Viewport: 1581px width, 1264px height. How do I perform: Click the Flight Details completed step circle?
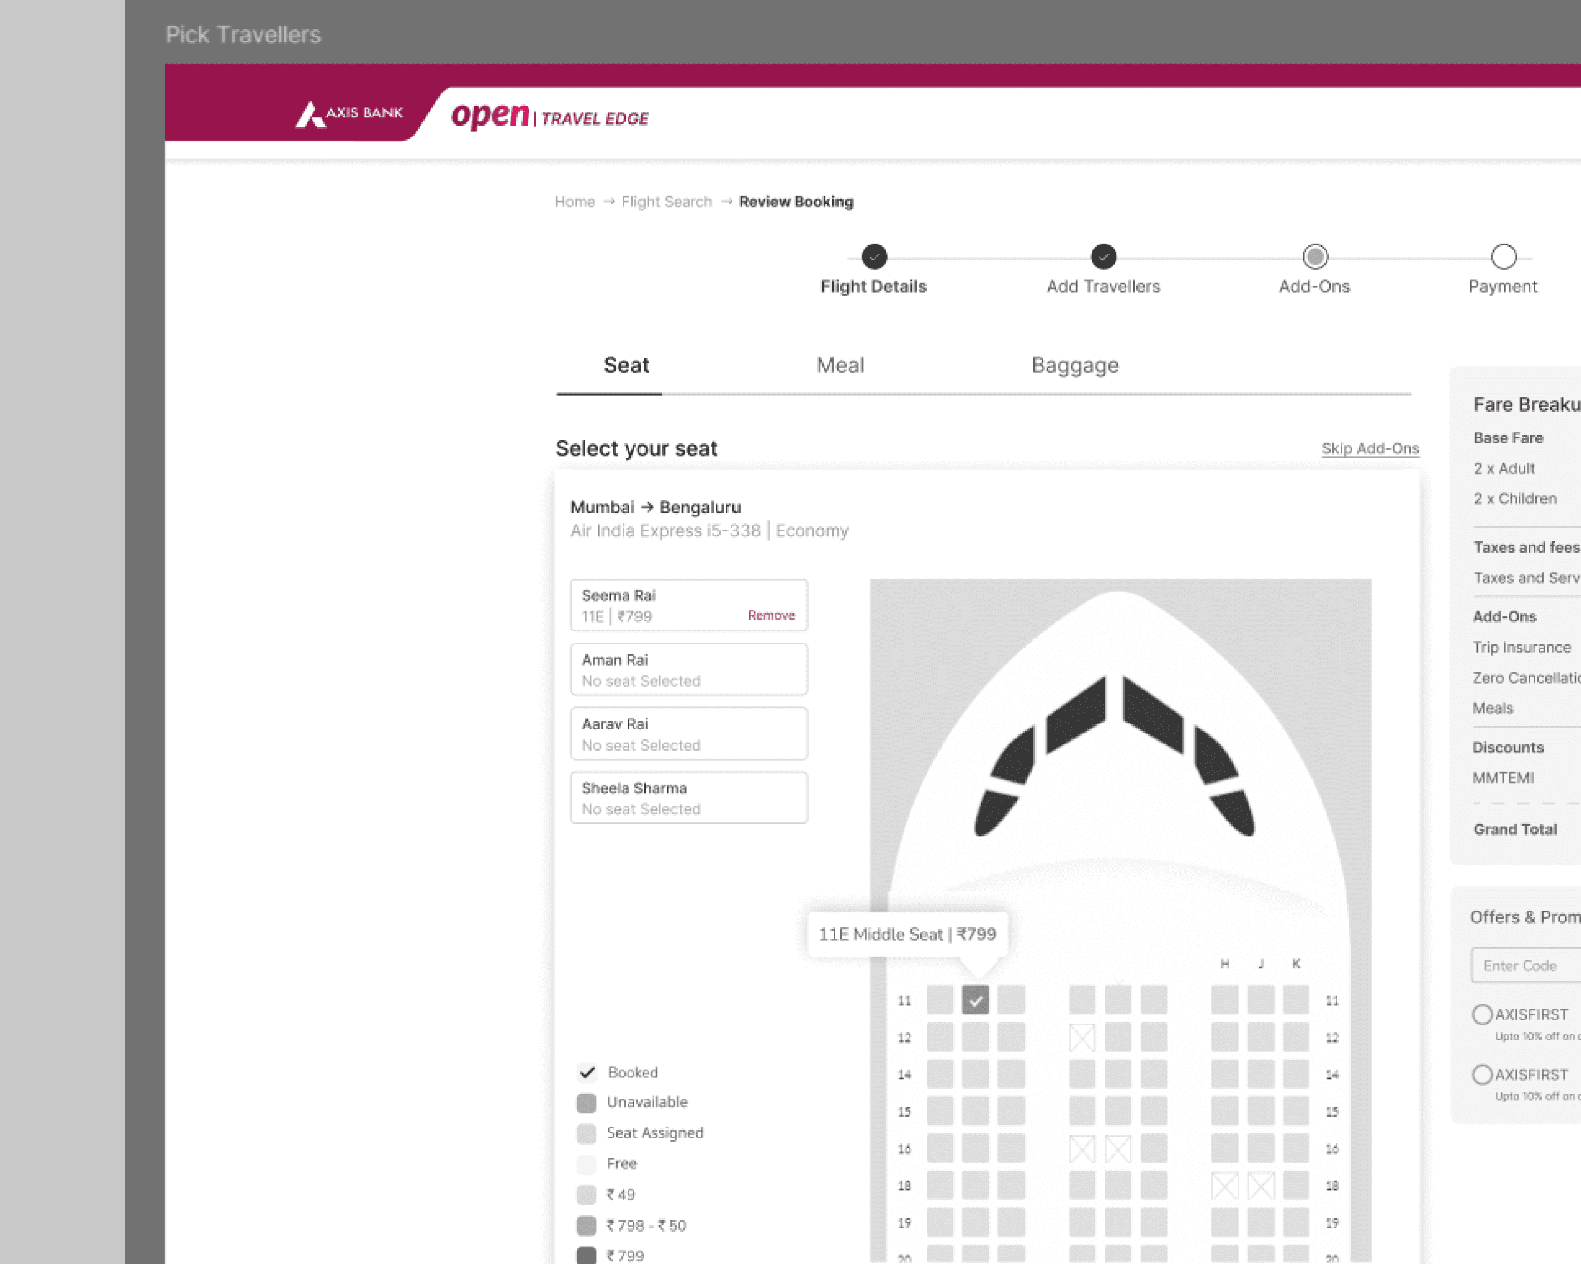(874, 256)
